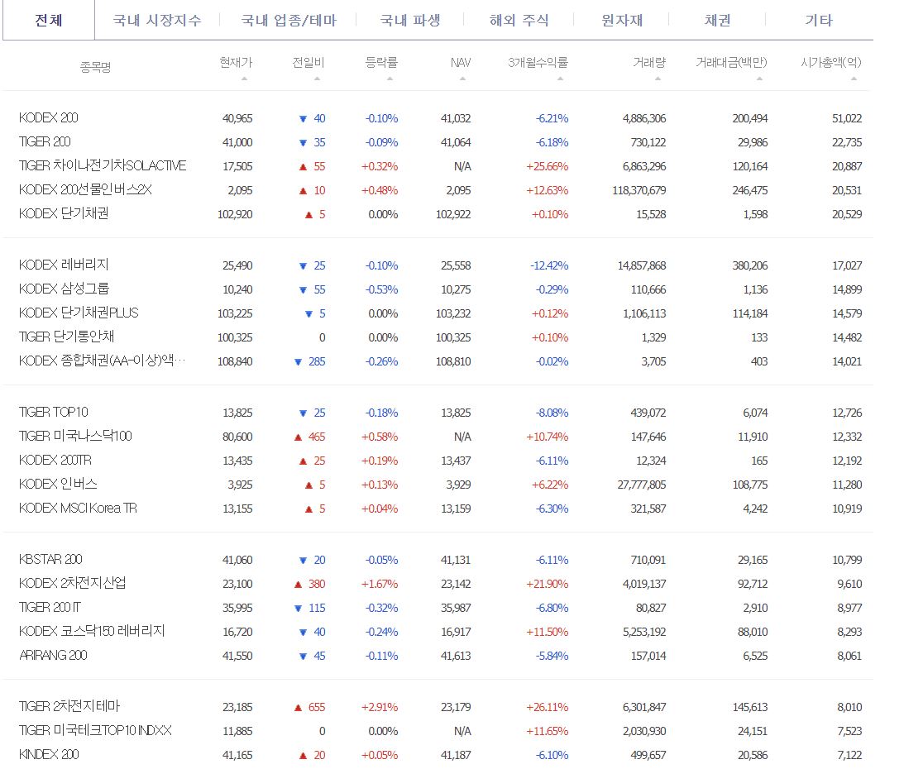The height and width of the screenshot is (769, 904).
Task: Click the +1.67% change rate
Action: point(380,584)
